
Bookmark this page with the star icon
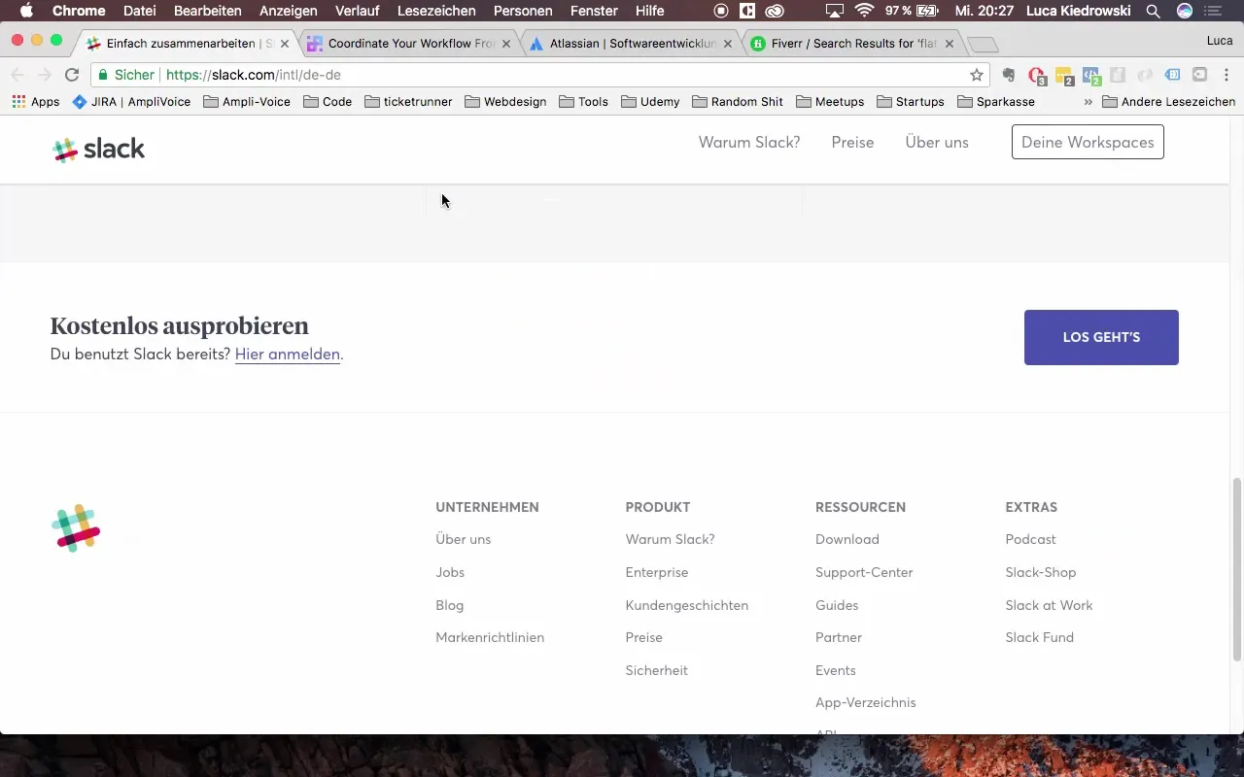pos(977,75)
